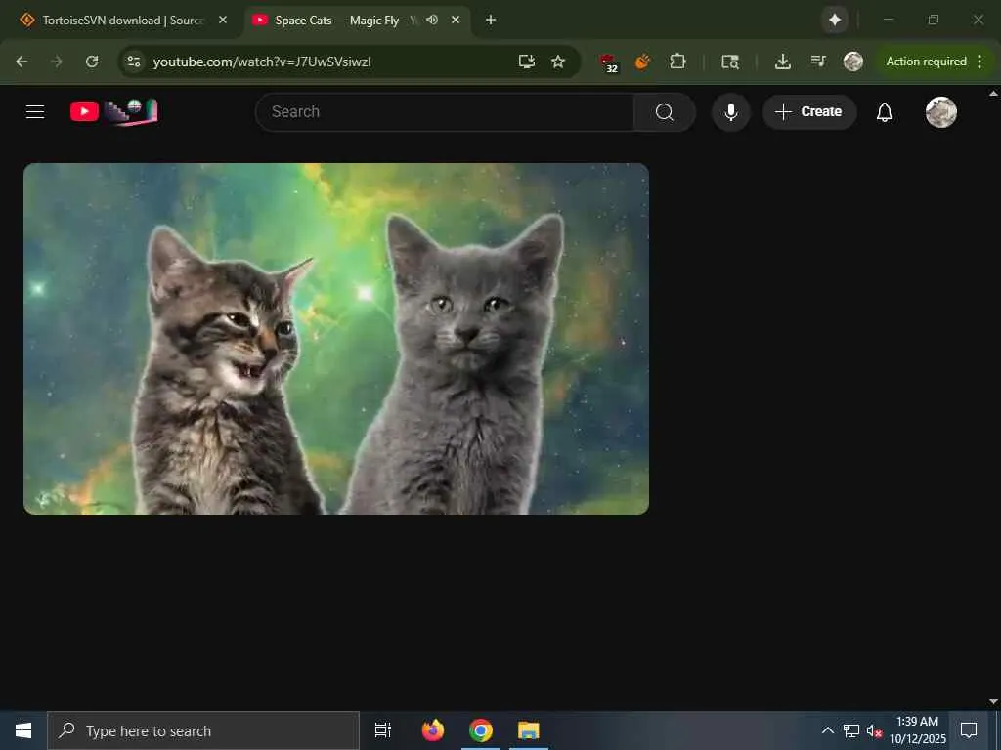Install app icon in address bar

click(527, 62)
